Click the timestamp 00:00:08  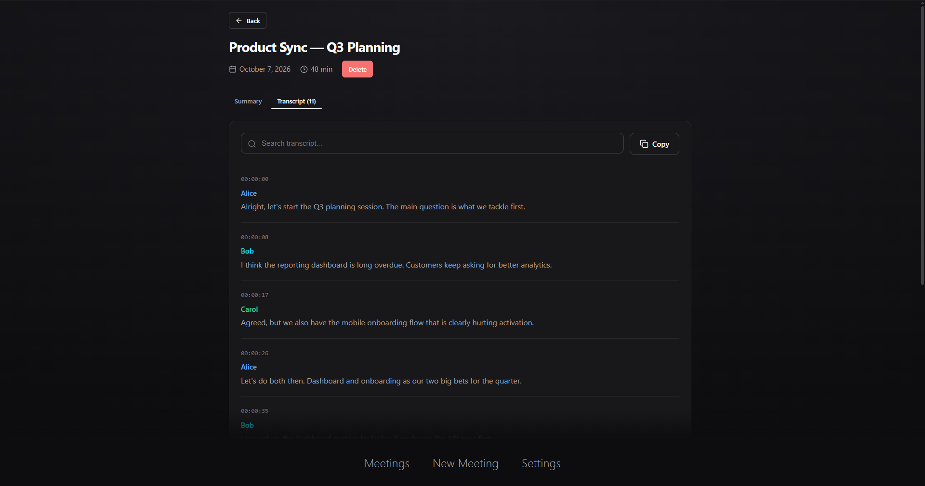pos(254,237)
